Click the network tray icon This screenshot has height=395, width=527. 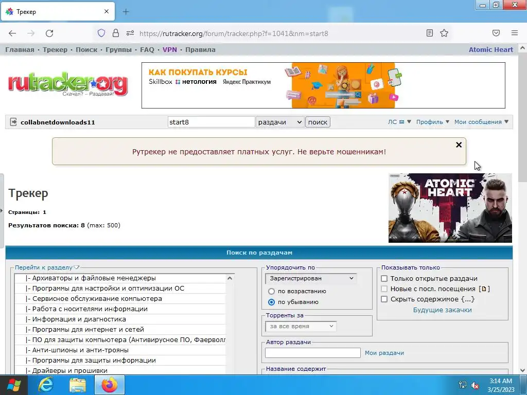(x=463, y=385)
